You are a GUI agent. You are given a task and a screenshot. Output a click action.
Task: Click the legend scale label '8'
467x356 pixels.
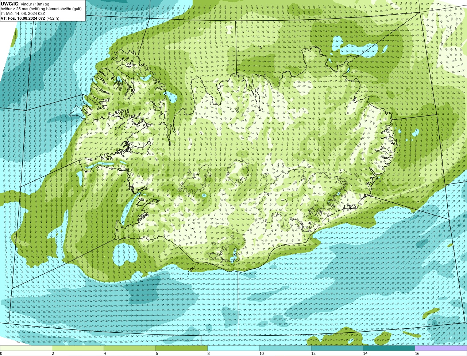(208, 353)
